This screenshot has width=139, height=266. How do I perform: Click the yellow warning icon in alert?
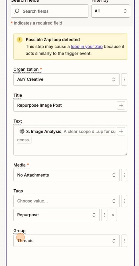coord(20,40)
